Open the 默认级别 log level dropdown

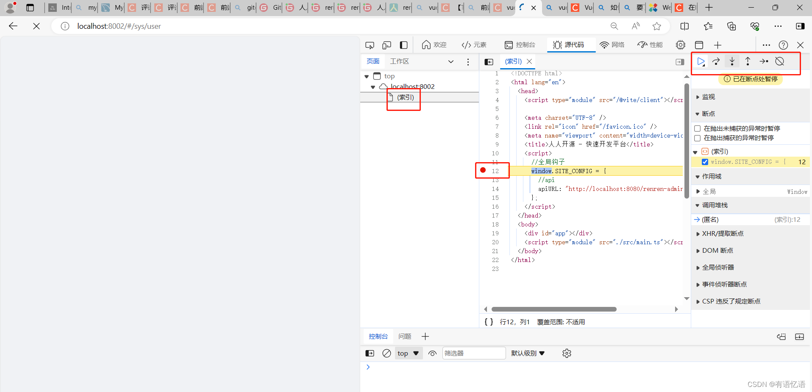pos(528,353)
